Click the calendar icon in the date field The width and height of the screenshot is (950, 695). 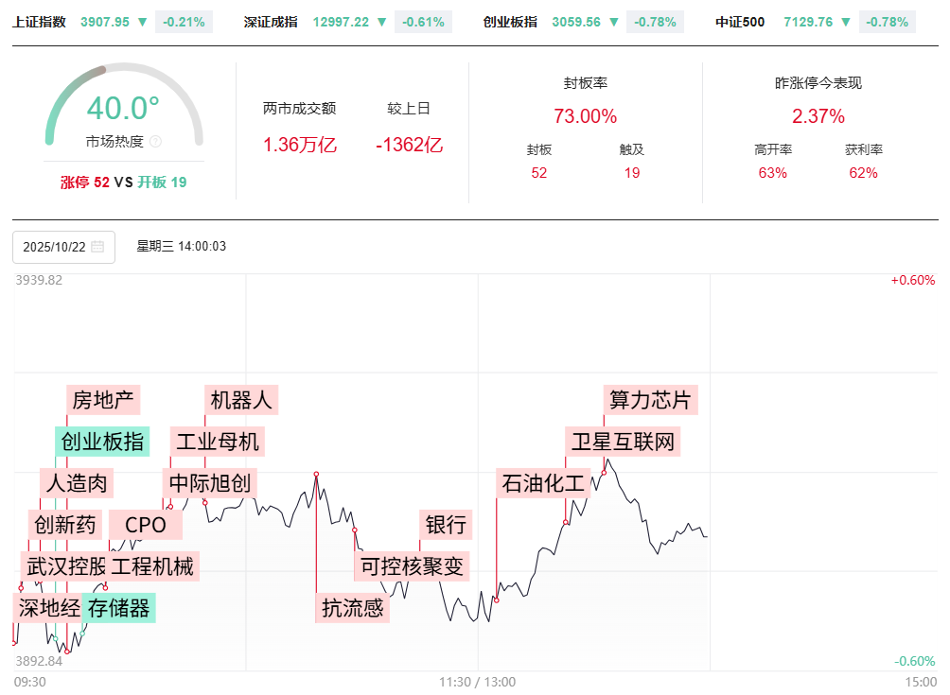click(x=97, y=247)
